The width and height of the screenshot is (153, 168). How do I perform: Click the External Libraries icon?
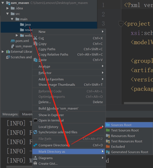8,52
